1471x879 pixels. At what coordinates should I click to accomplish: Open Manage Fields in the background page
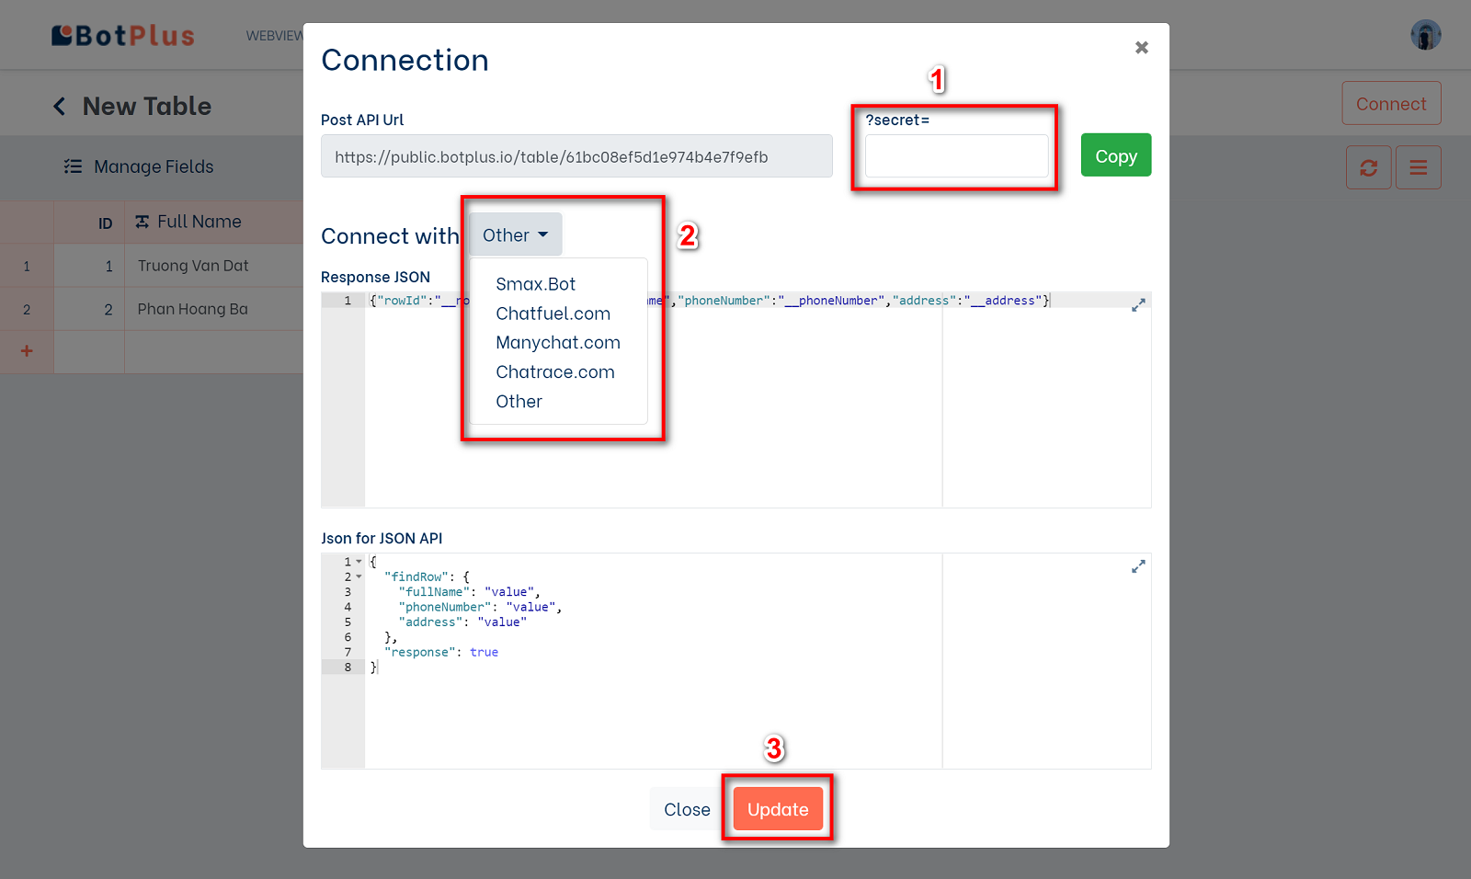pyautogui.click(x=139, y=166)
